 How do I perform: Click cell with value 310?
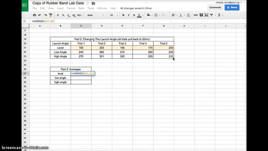[x=164, y=56]
